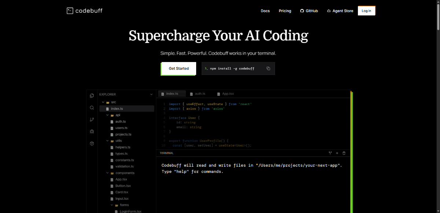This screenshot has width=440, height=213.
Task: Click the terminal prompt icon in install box
Action: pos(206,69)
